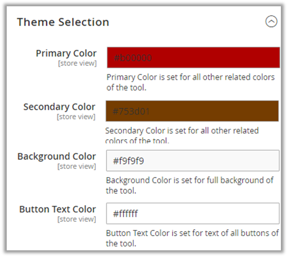Click the Primary Color label
Screen dimensions: 288x257
[66, 53]
